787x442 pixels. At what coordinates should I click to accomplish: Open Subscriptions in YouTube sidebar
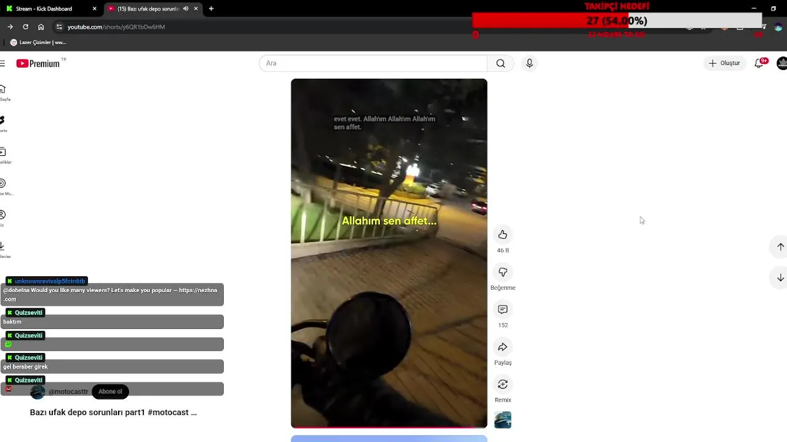[x=4, y=155]
